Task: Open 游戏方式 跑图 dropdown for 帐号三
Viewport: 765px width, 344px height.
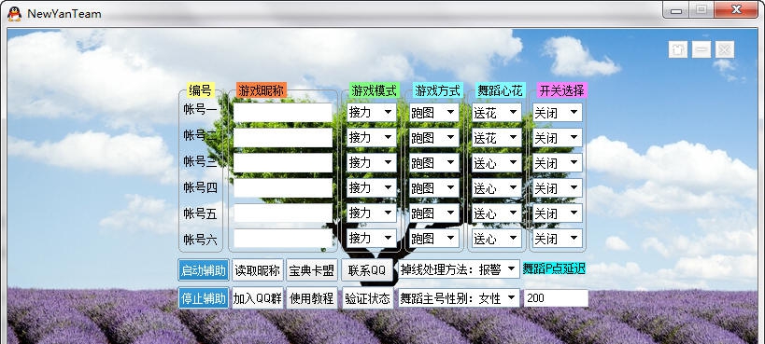Action: click(433, 163)
